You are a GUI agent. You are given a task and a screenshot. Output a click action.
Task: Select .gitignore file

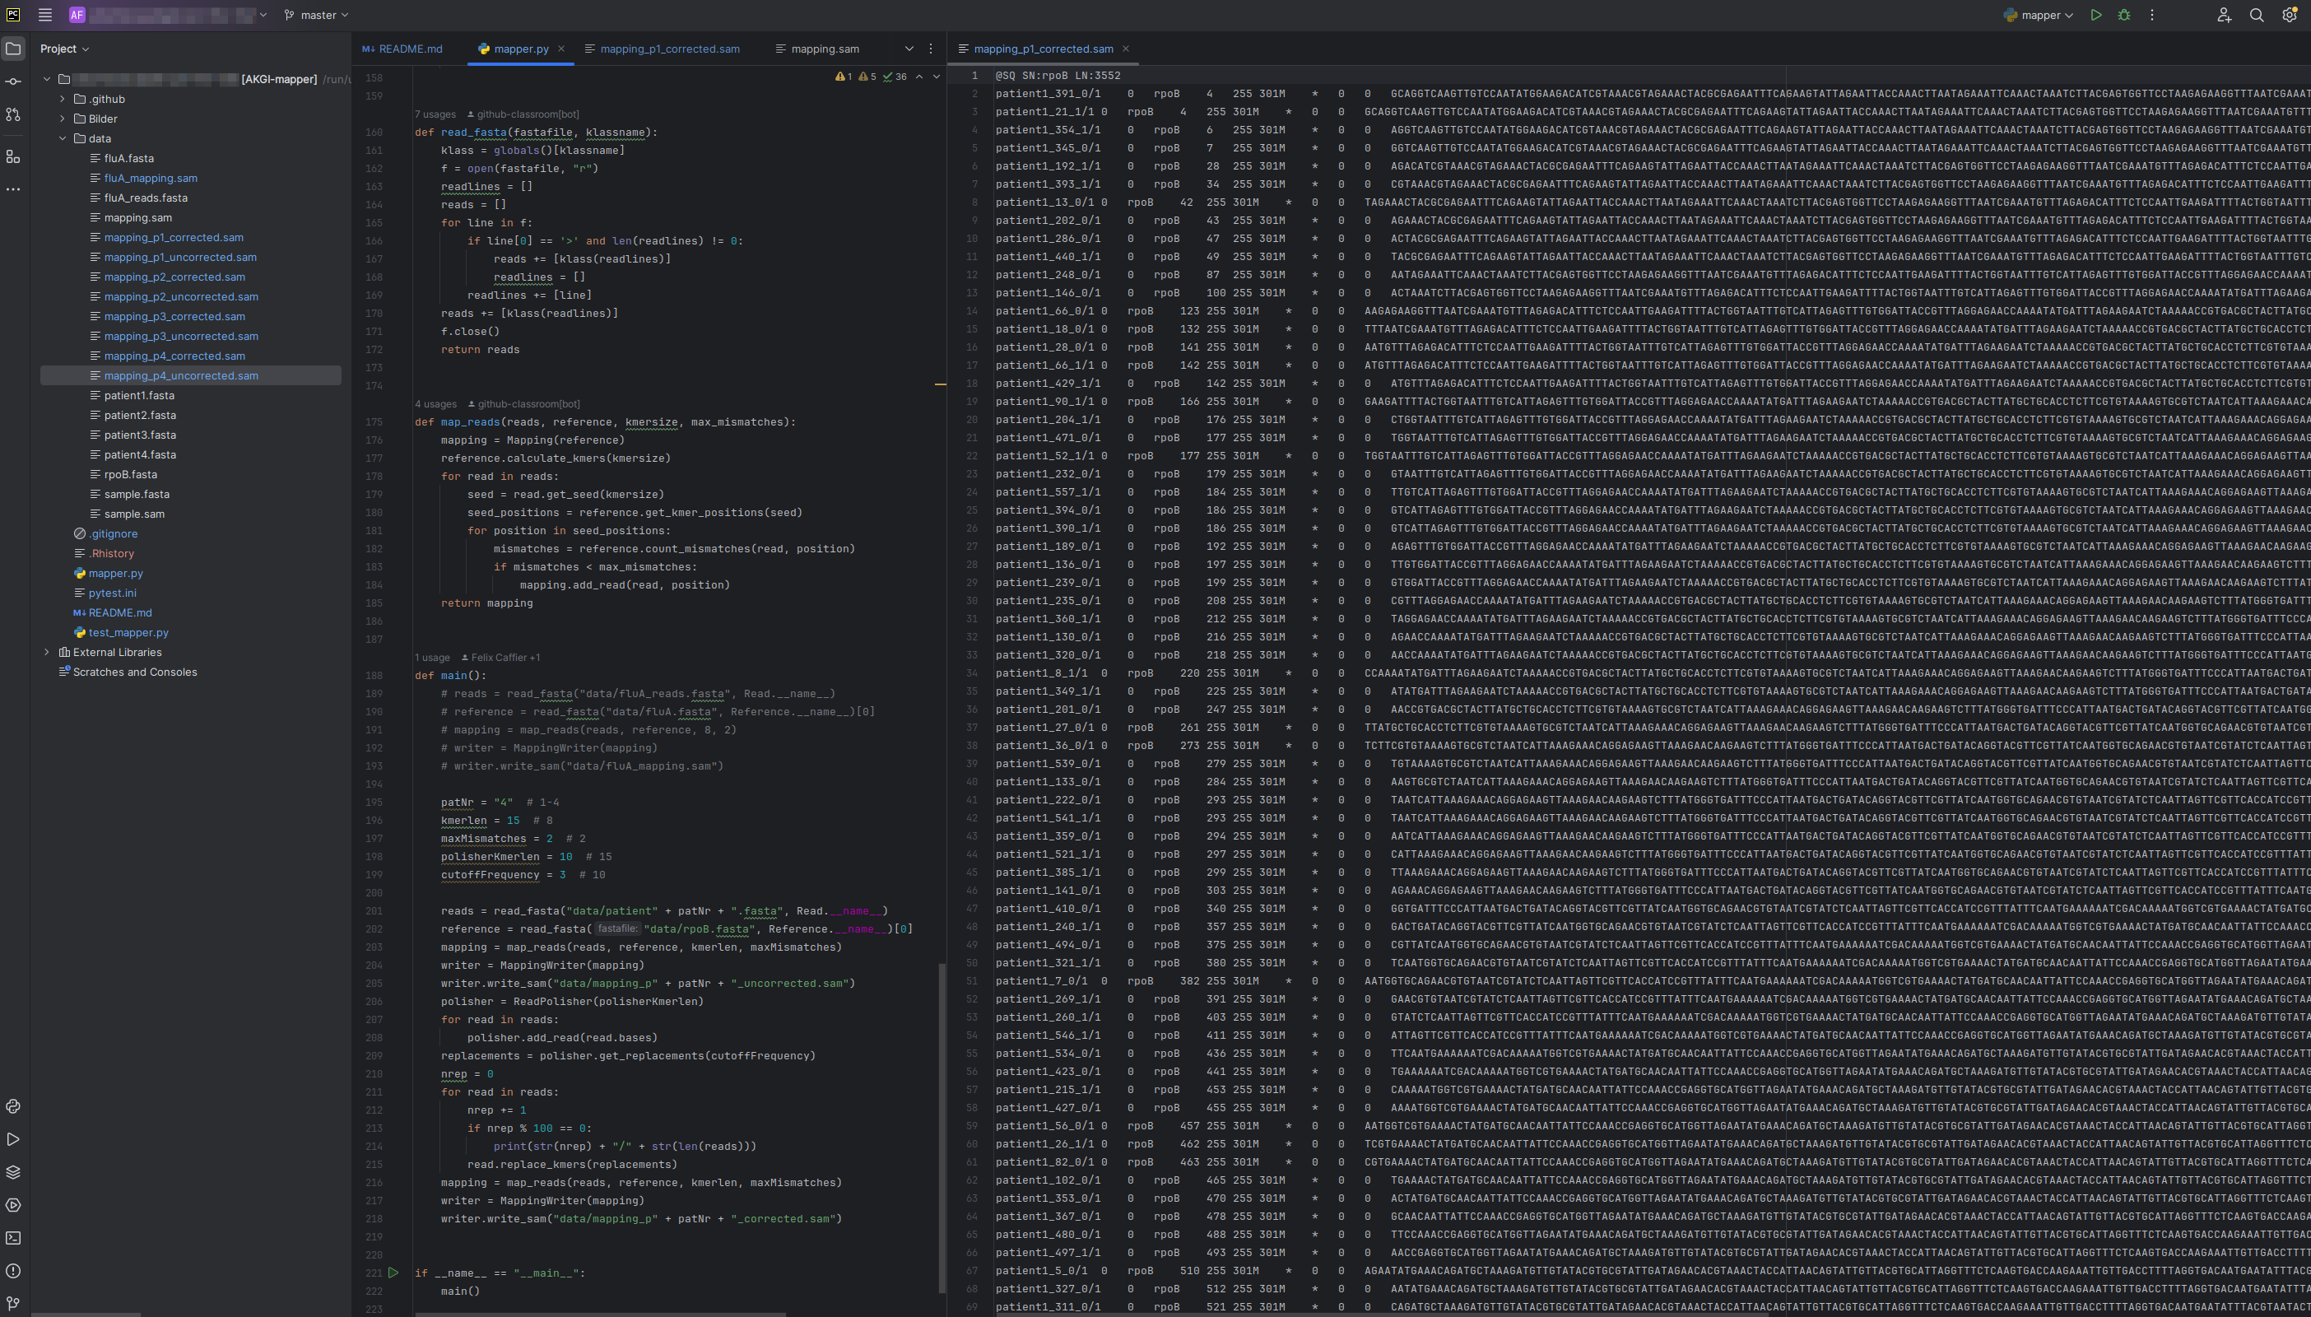[x=113, y=533]
